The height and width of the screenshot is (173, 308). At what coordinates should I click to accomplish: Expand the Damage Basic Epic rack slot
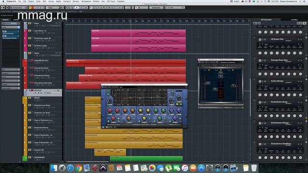click(x=255, y=59)
